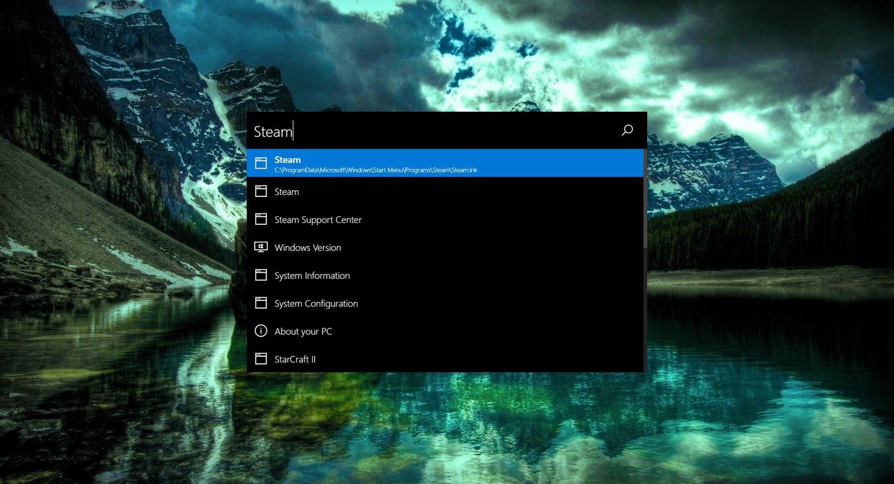894x484 pixels.
Task: Click the System Information window icon
Action: pos(261,275)
